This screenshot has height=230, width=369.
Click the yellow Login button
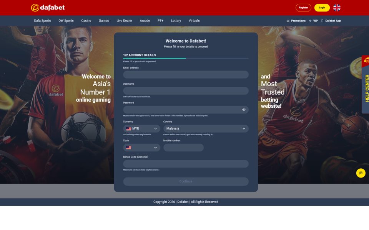(x=322, y=8)
